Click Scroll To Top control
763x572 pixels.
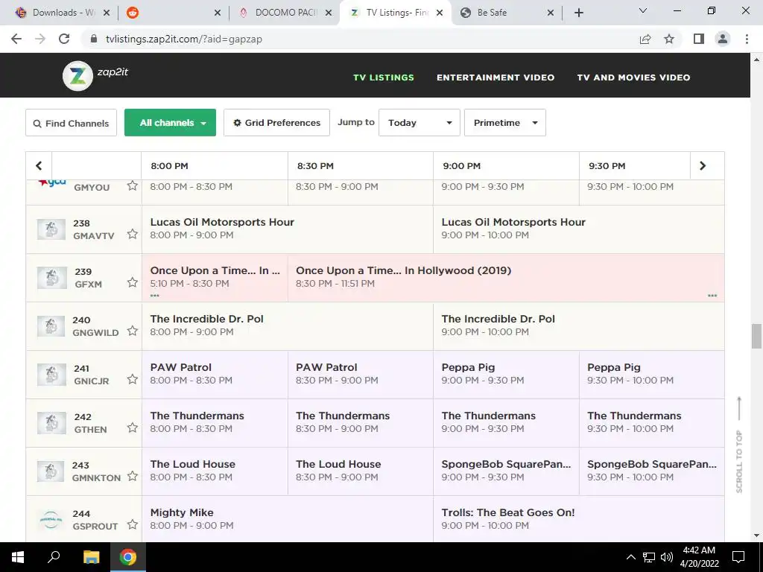click(x=739, y=445)
